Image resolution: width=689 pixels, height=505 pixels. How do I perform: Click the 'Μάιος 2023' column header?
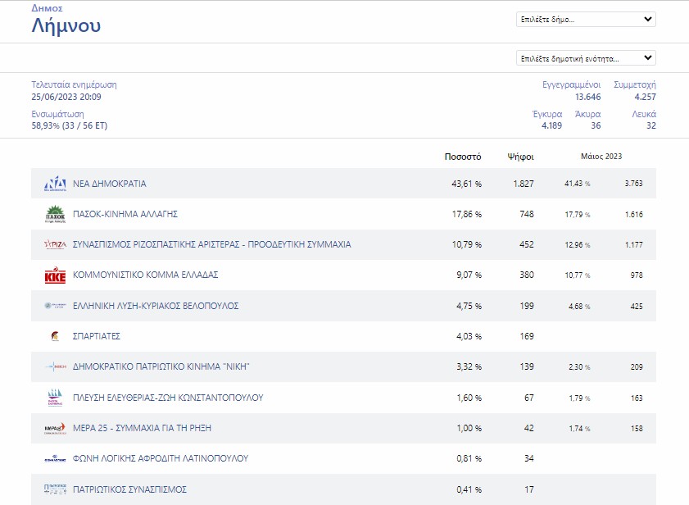click(603, 156)
